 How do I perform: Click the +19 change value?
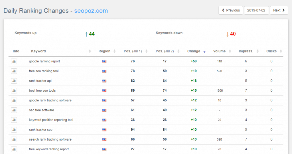194,71
